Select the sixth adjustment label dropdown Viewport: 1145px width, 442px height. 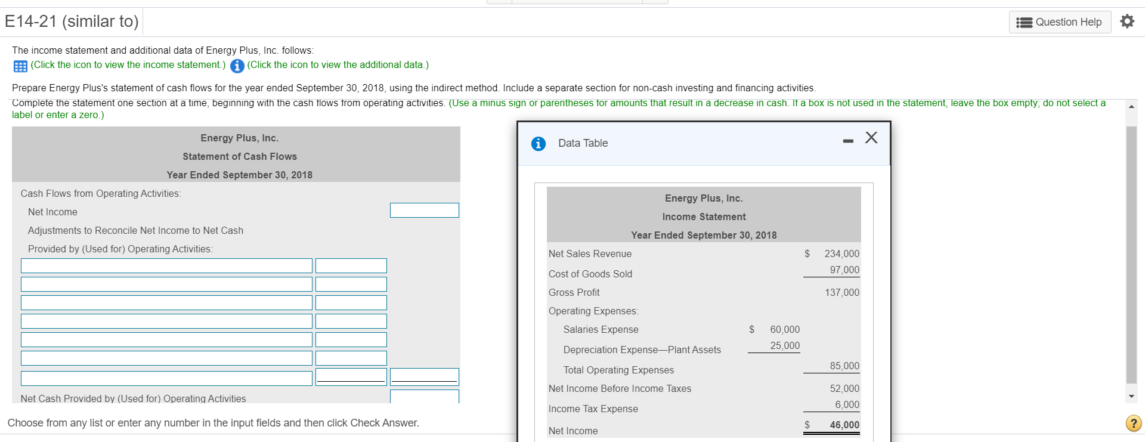pos(166,358)
